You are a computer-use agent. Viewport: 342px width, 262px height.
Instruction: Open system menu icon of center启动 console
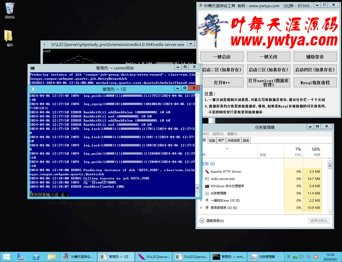[x=33, y=68]
